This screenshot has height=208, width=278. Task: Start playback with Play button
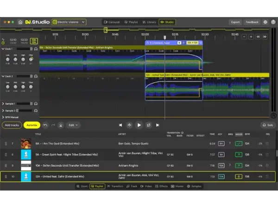(139, 125)
